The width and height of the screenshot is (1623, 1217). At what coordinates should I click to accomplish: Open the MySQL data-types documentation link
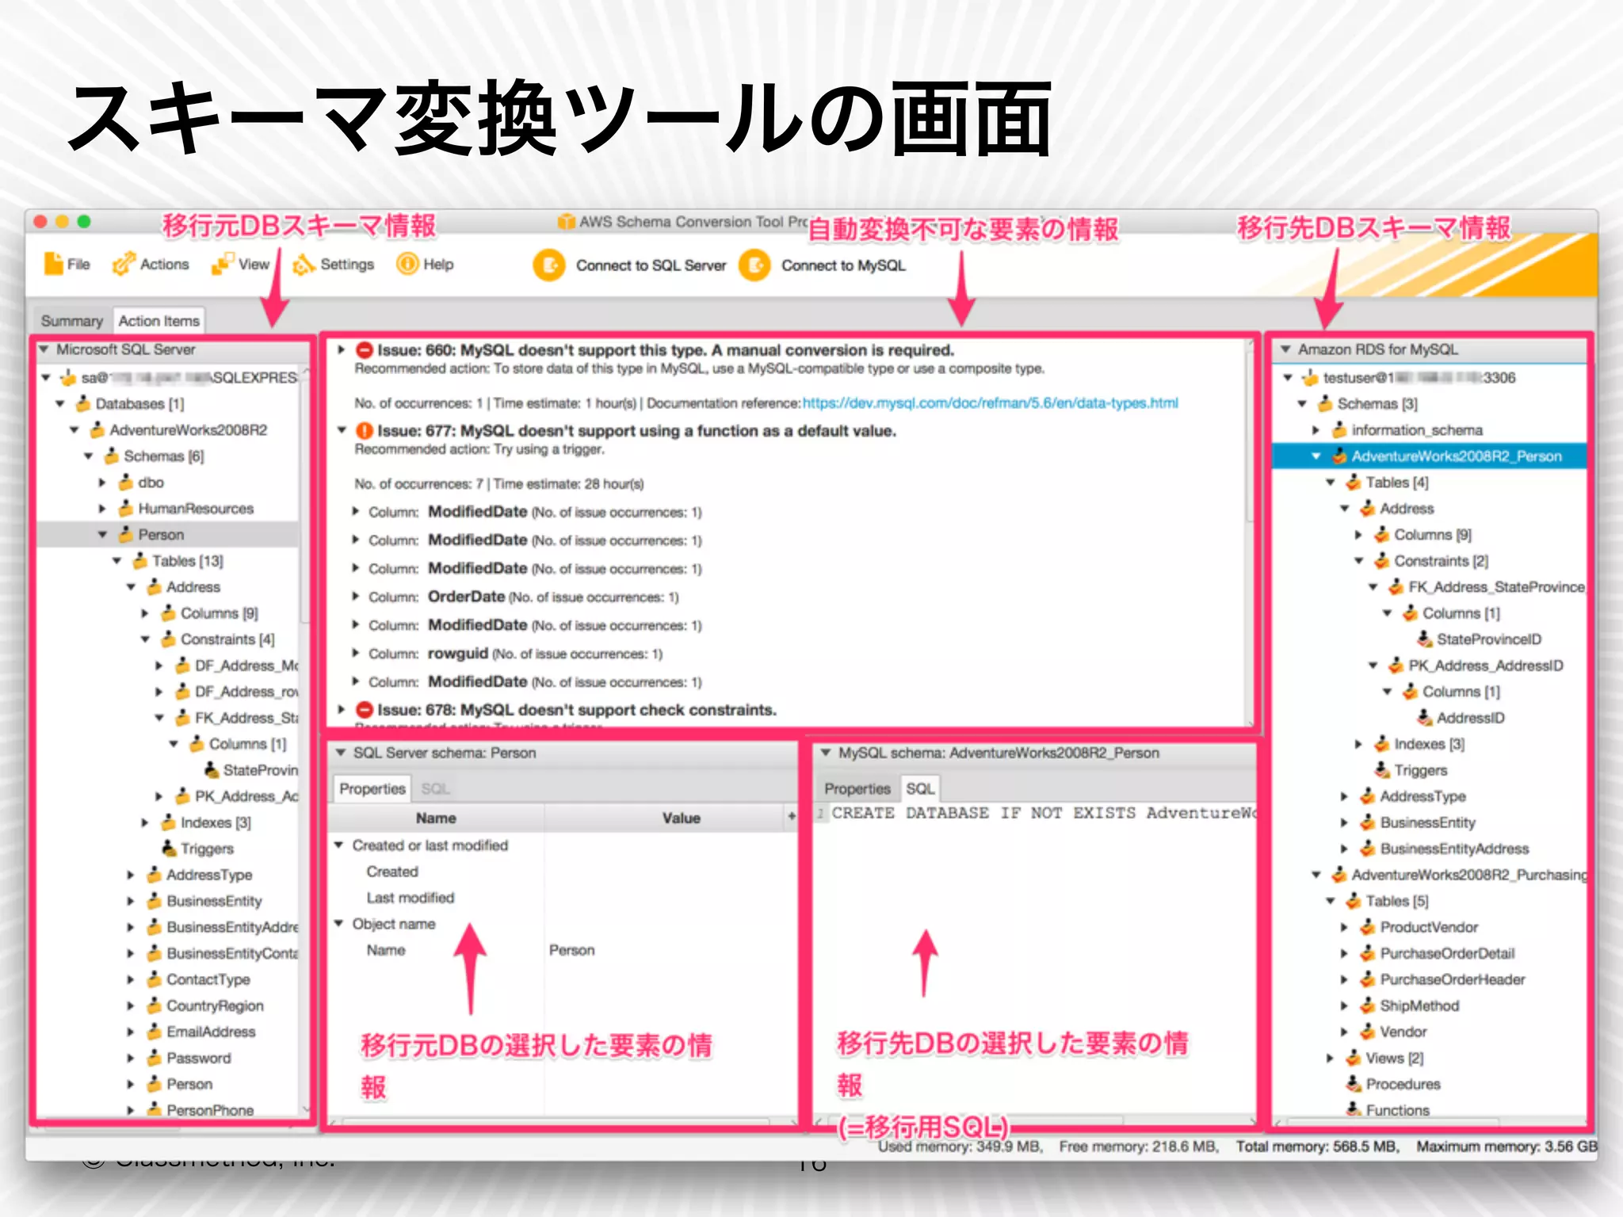click(991, 402)
